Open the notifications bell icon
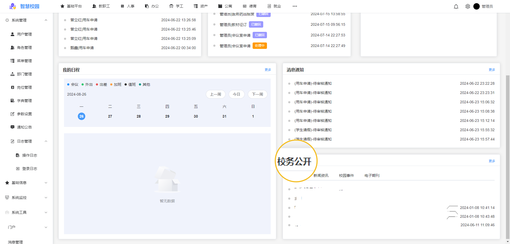Viewport: 510px width, 244px height. pyautogui.click(x=456, y=6)
